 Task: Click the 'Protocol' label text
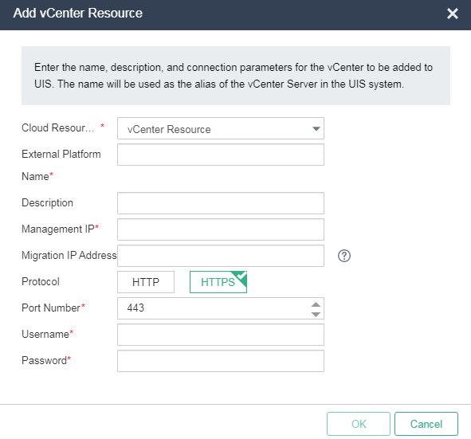click(41, 282)
